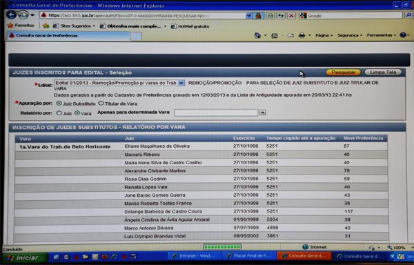Click the 117 preference level value
The image size is (414, 265).
[348, 212]
